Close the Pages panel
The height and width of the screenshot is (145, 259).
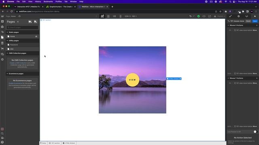tap(18, 22)
